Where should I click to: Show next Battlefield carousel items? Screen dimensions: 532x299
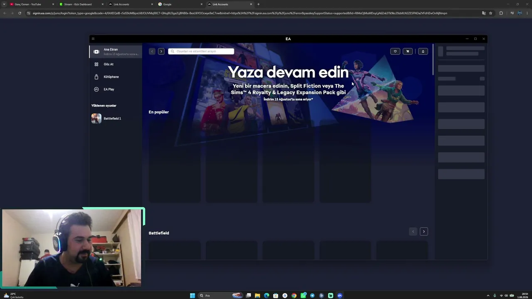point(424,232)
